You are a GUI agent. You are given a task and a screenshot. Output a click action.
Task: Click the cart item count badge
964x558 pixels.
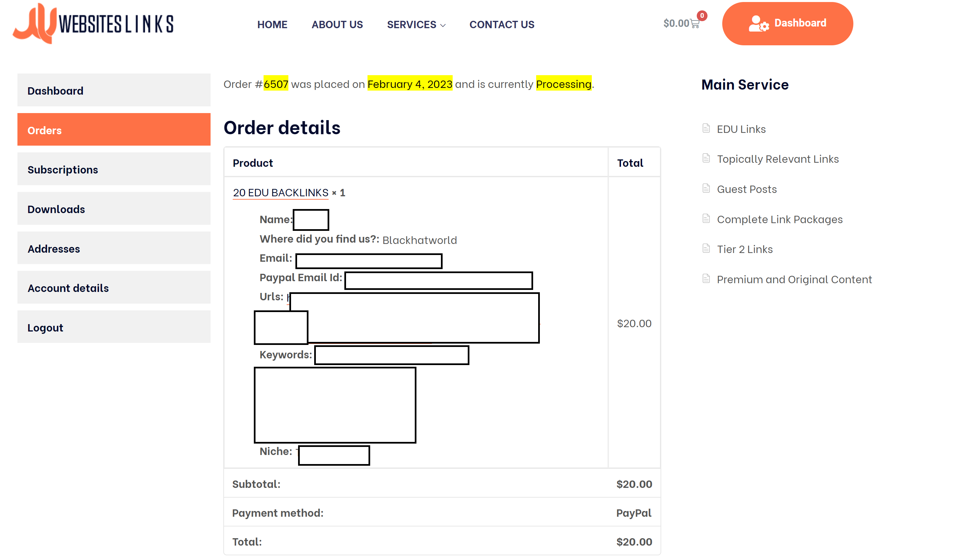[702, 15]
